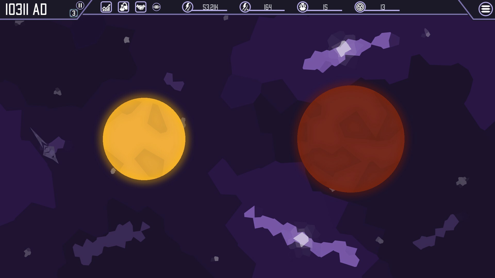Click the circular emblem resource icon
495x278 pixels.
(360, 7)
